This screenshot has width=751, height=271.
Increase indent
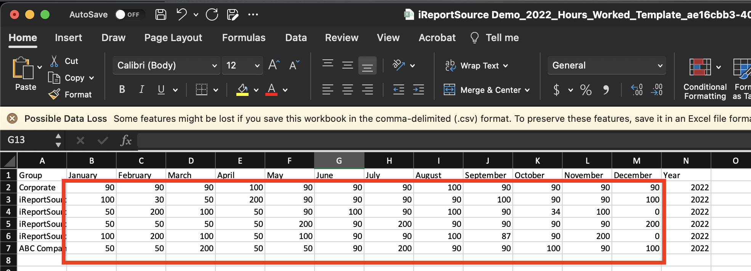[419, 90]
